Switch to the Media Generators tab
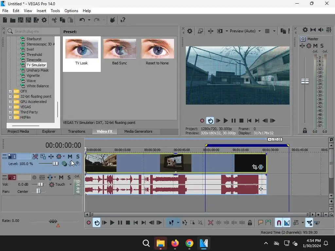 click(138, 131)
